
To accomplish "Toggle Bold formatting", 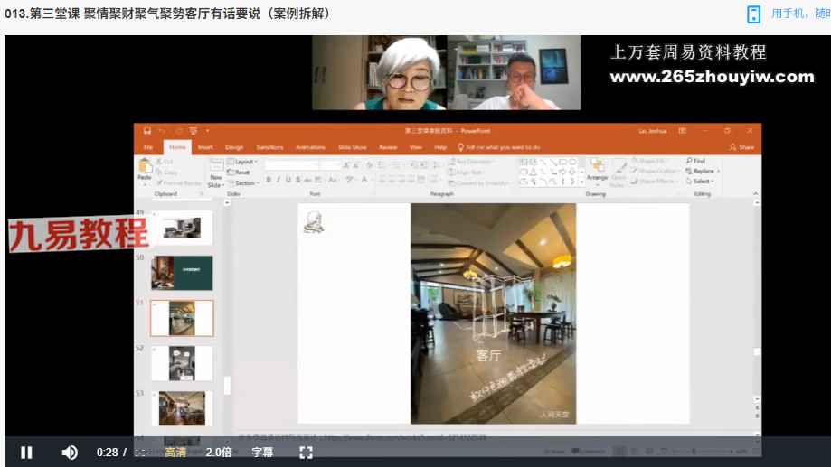I will [269, 180].
